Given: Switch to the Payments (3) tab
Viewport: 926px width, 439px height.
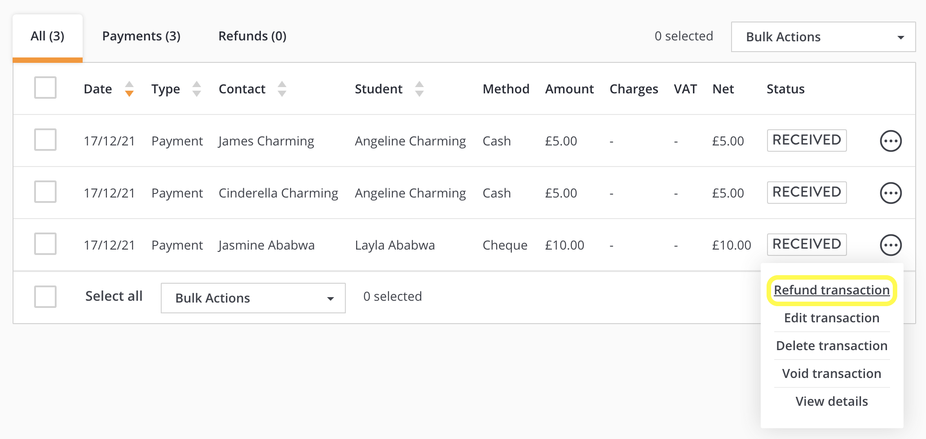Looking at the screenshot, I should click(141, 36).
